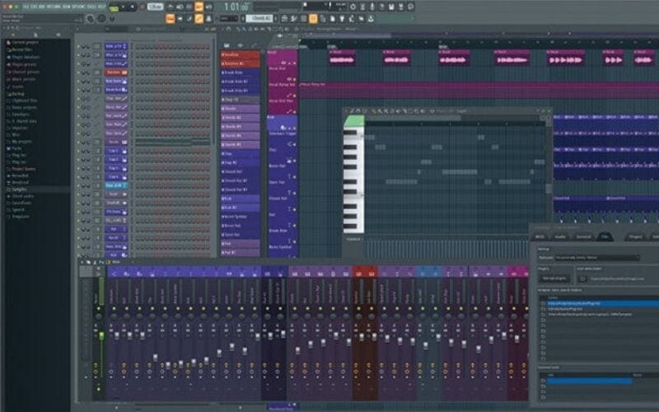This screenshot has height=412, width=659.
Task: Click the 1:01:00 time display
Action: (x=236, y=7)
